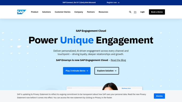Image resolution: width=182 pixels, height=102 pixels.
Task: Click the Business Area label in preview
Action: point(126,88)
